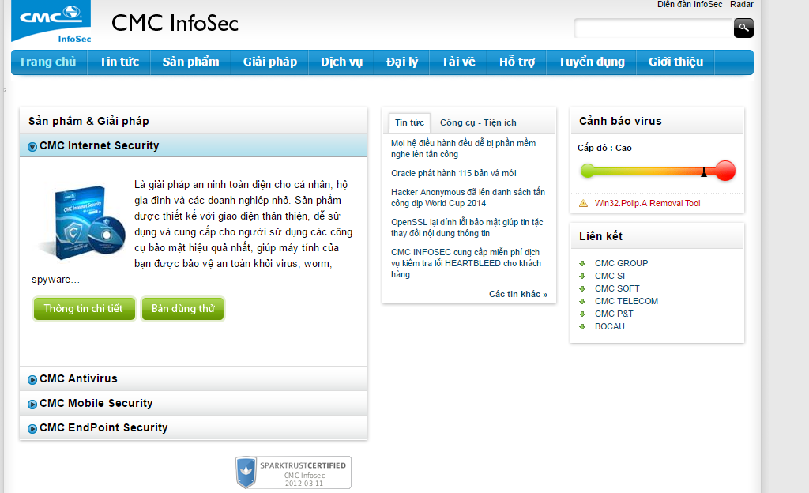Screen dimensions: 809x493
Task: Open Win32.Polip.A Removal Tool link
Action: [x=647, y=203]
